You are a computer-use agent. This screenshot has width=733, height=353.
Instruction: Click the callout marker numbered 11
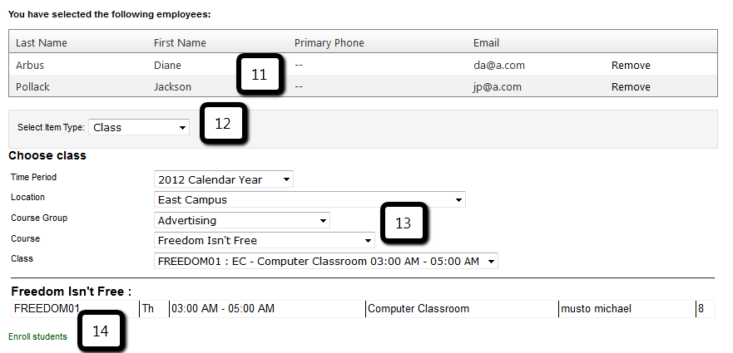click(259, 75)
